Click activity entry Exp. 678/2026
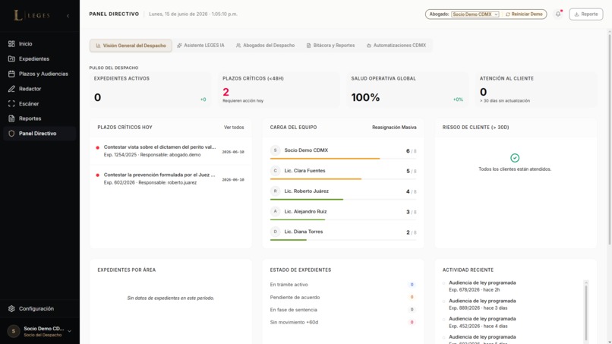The height and width of the screenshot is (344, 612). [x=482, y=286]
